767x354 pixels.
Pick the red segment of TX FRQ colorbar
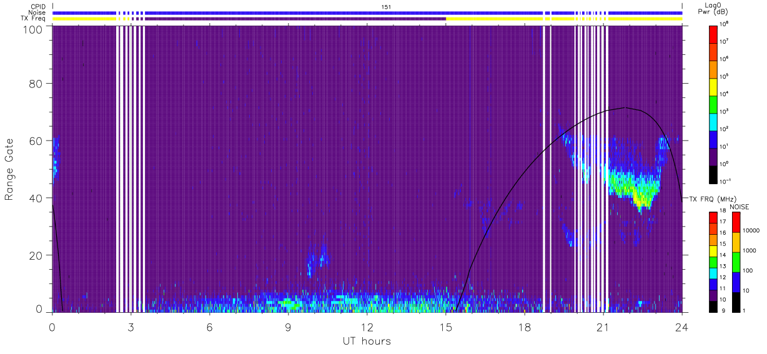pos(715,218)
